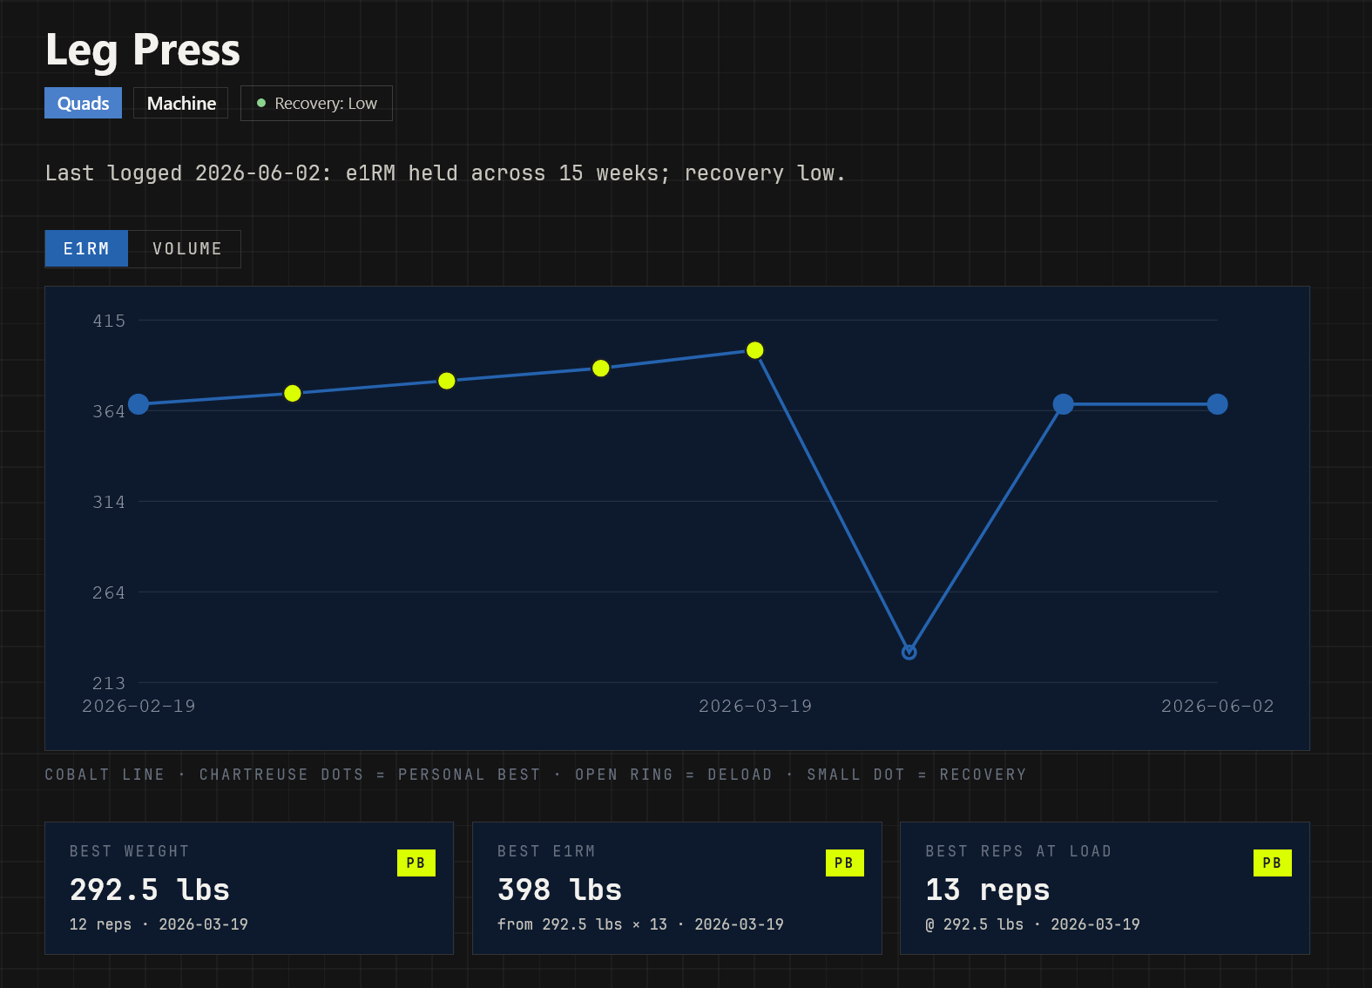Select the deload open ring data point

point(909,652)
